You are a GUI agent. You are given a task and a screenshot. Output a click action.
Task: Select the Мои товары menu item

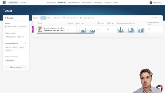[x=62, y=3]
